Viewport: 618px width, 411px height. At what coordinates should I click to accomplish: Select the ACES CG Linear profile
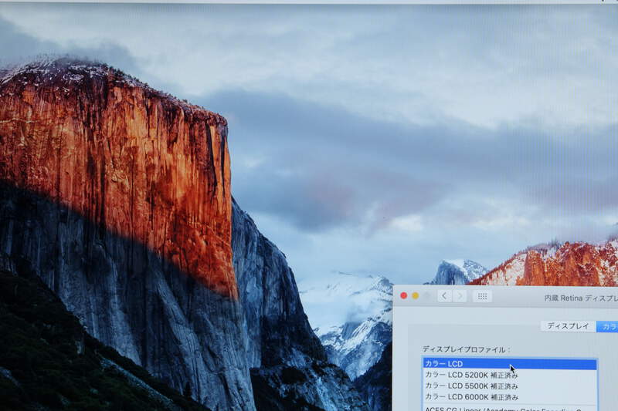point(510,409)
